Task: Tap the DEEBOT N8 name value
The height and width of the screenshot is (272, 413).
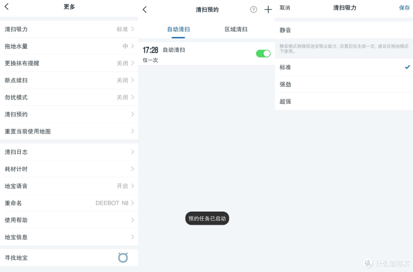Action: click(x=112, y=203)
